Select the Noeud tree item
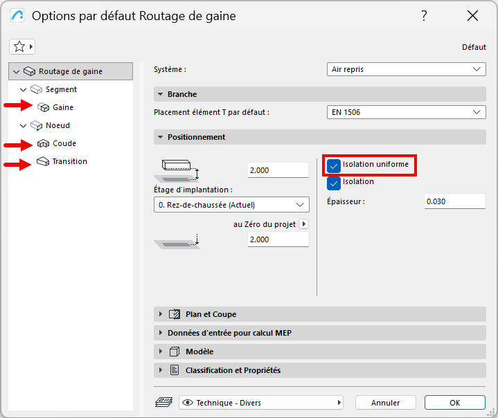Screen dimensions: 498x418 pos(57,125)
